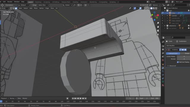Open the Help menu
The height and width of the screenshot is (107, 190).
click(x=23, y=2)
